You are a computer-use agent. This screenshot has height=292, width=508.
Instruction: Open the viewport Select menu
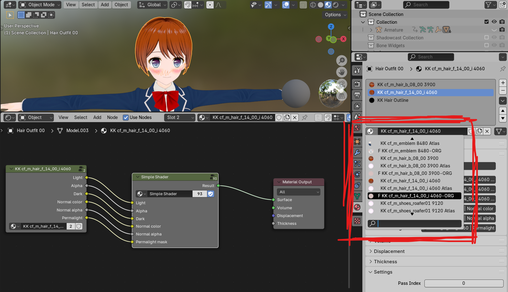click(x=88, y=5)
